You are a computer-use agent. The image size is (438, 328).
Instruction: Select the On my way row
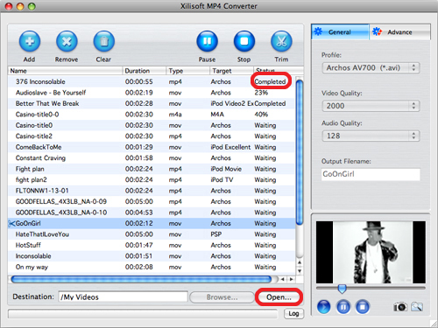pos(152,267)
